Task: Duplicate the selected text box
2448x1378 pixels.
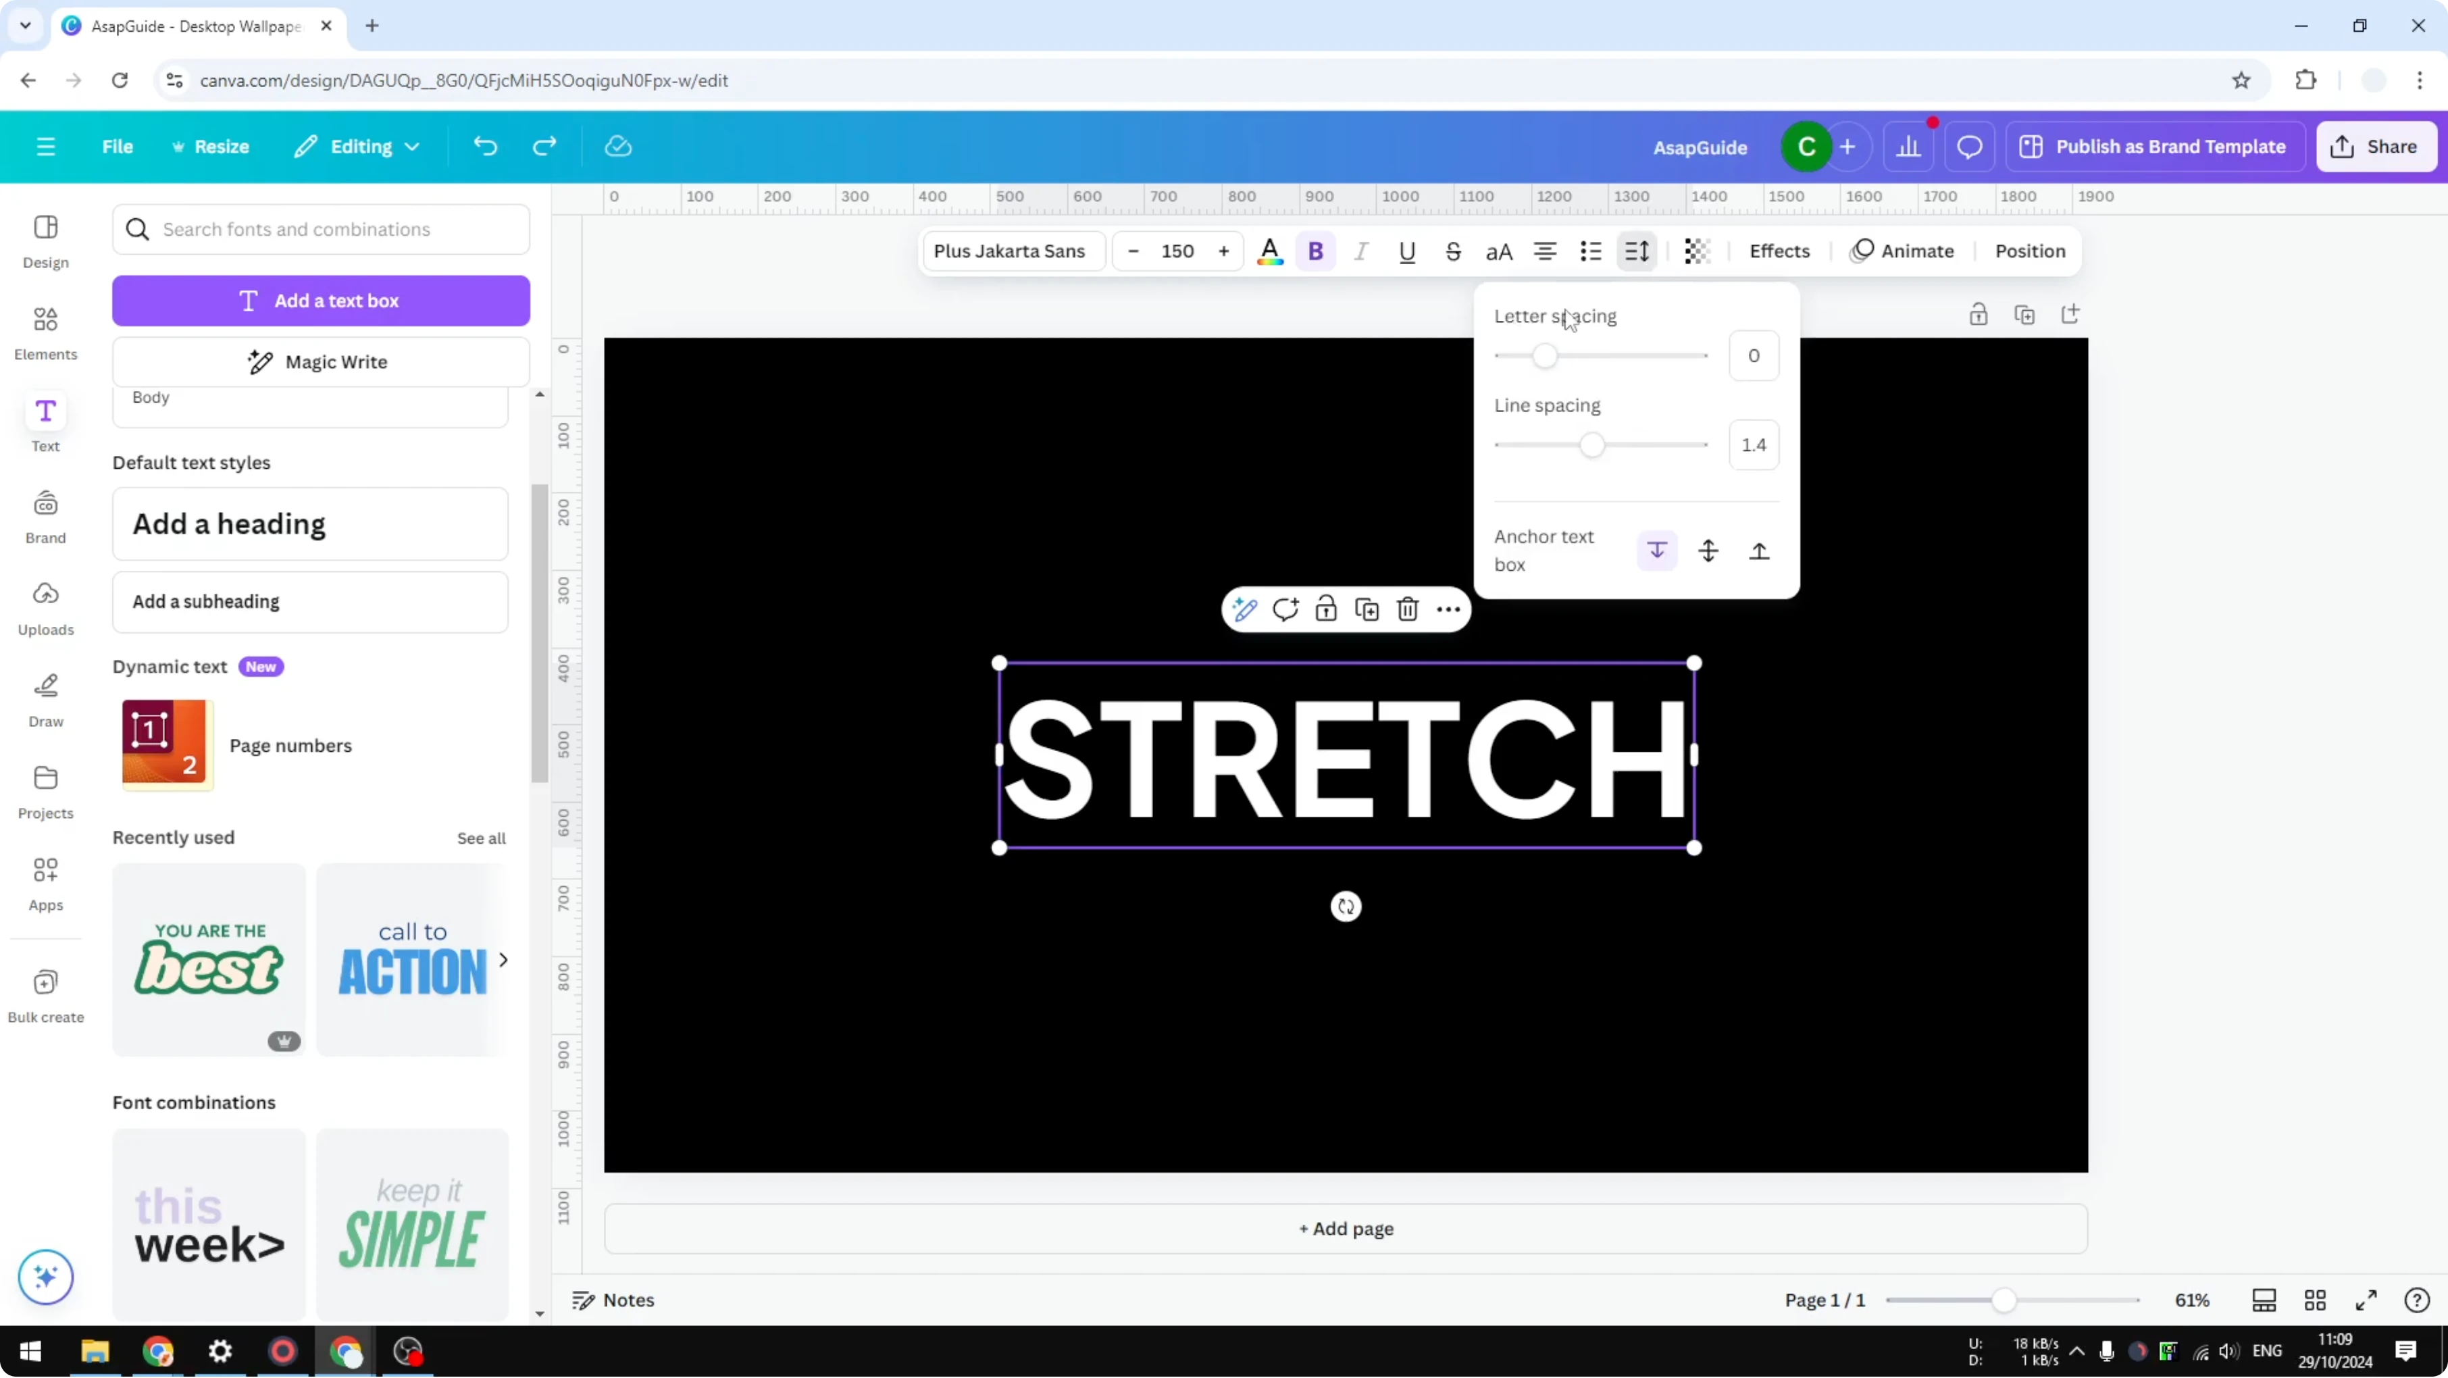Action: click(1367, 609)
